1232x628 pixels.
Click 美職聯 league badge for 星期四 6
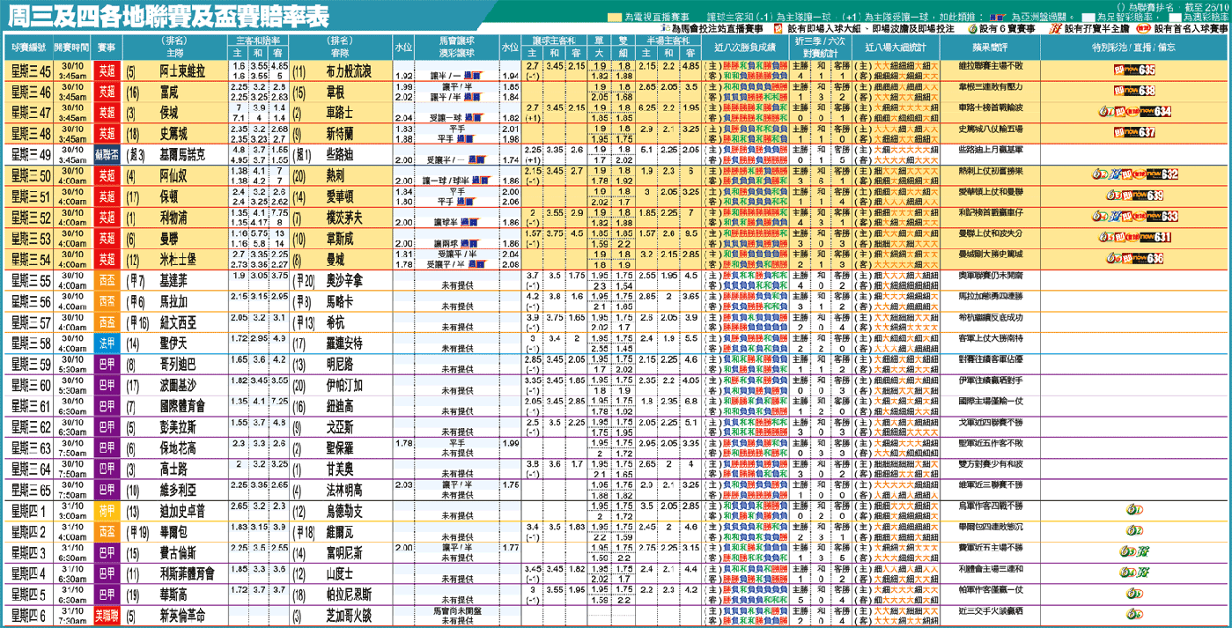(x=107, y=616)
